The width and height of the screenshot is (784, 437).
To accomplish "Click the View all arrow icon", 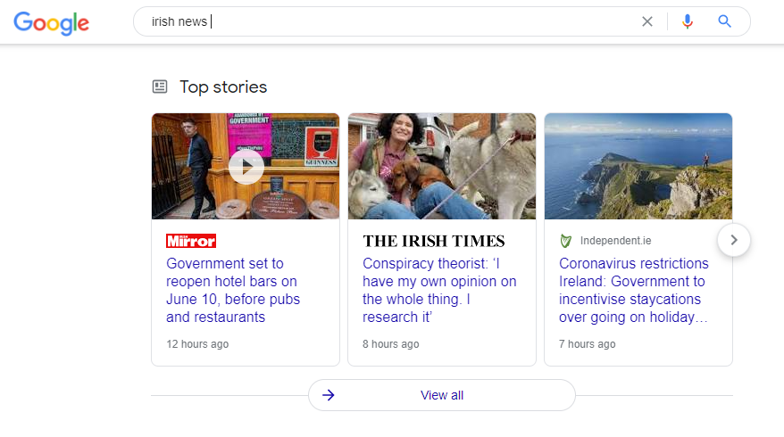I will (329, 395).
